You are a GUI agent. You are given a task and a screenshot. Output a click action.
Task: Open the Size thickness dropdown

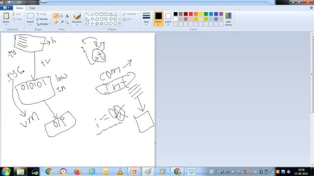coord(146,19)
